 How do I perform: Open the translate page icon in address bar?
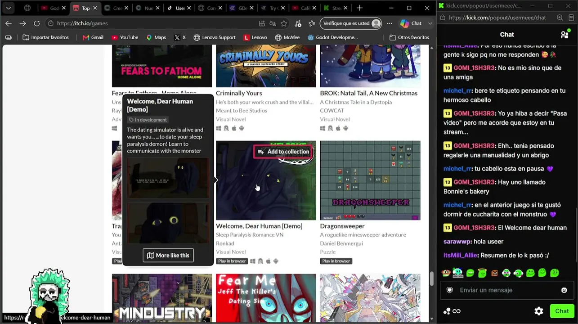click(273, 23)
